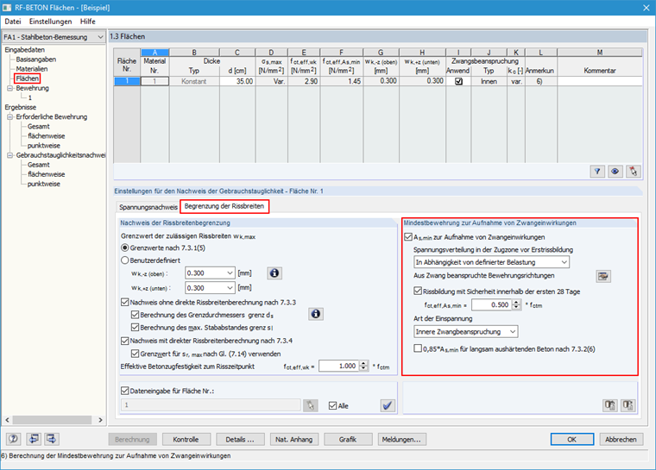Viewport: 656px width, 470px height.
Task: Toggle Nachweis ohne direkte Rissbreitenberechnung checkbox
Action: (124, 302)
